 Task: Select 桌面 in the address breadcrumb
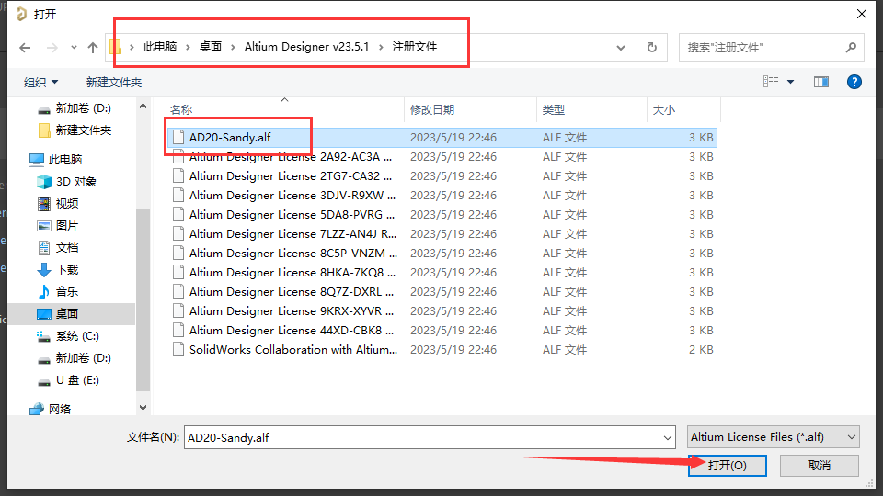pos(211,47)
